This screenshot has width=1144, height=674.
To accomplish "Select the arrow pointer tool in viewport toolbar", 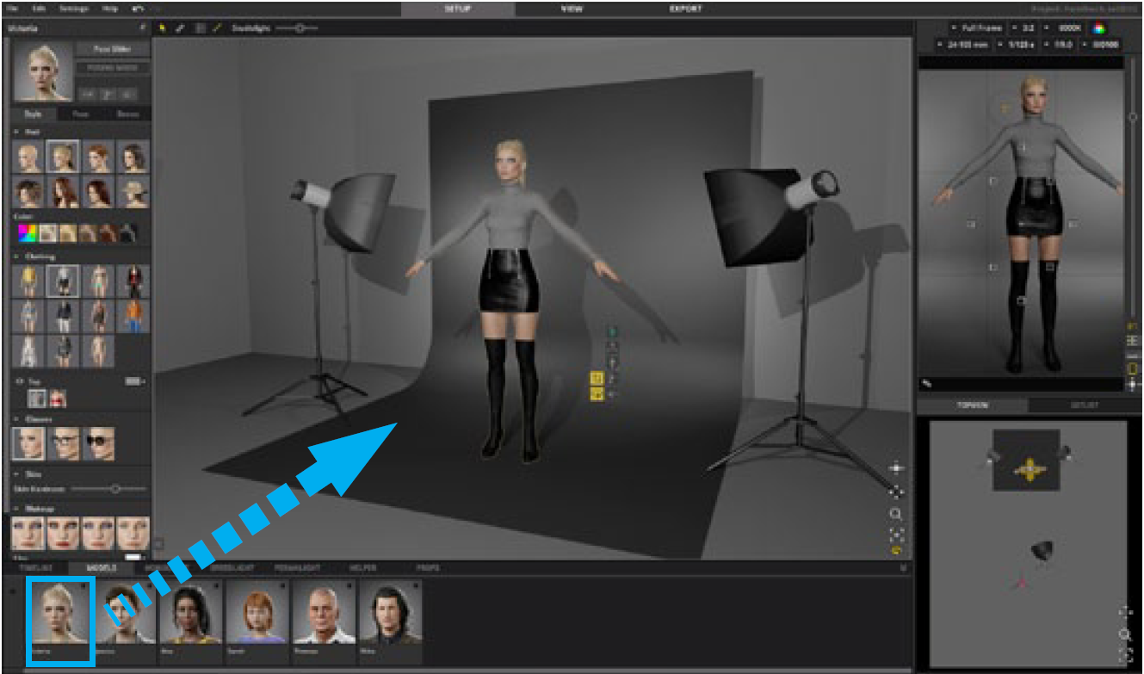I will point(163,28).
